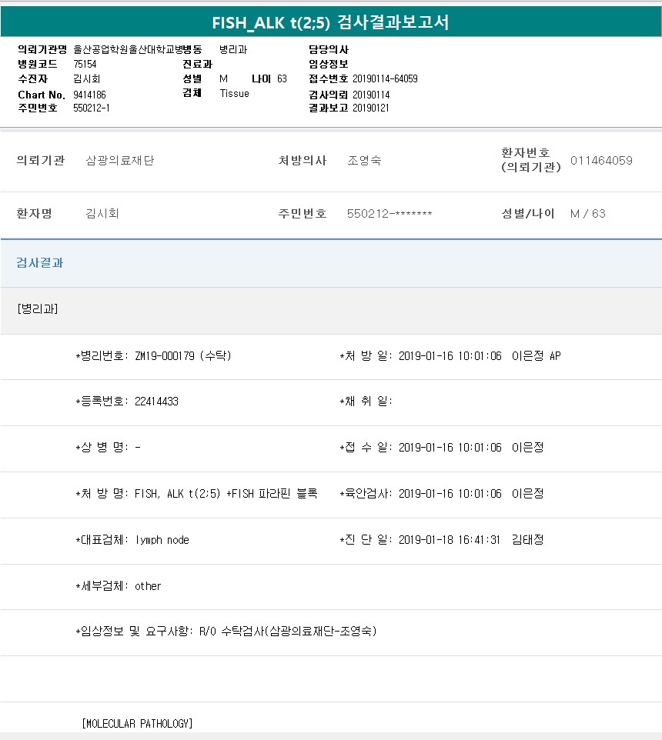This screenshot has width=662, height=740.
Task: Click the 결과보고 date 20190121
Action: tap(371, 108)
